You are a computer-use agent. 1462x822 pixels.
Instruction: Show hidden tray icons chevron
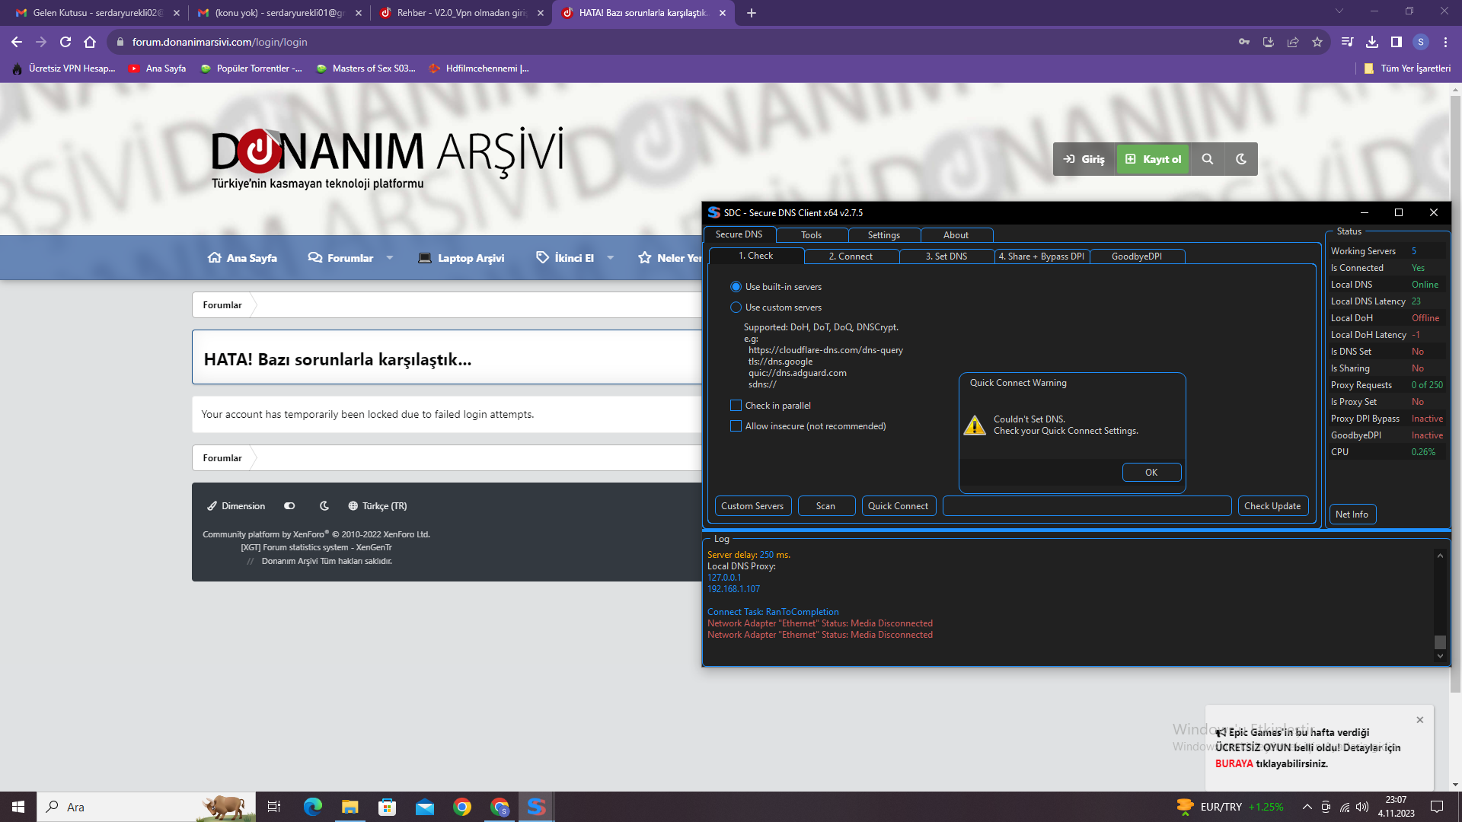tap(1307, 807)
